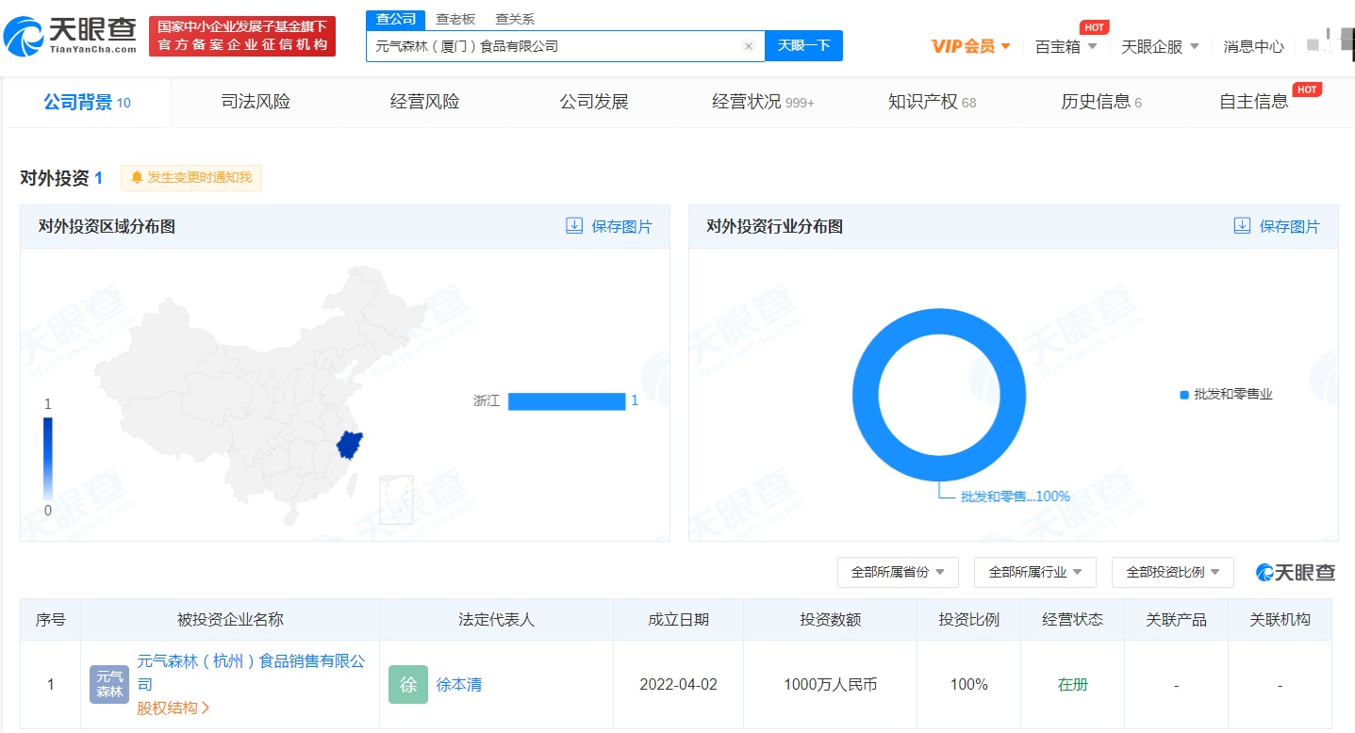Click the 经营状态 column header
The width and height of the screenshot is (1355, 733).
coord(1072,620)
